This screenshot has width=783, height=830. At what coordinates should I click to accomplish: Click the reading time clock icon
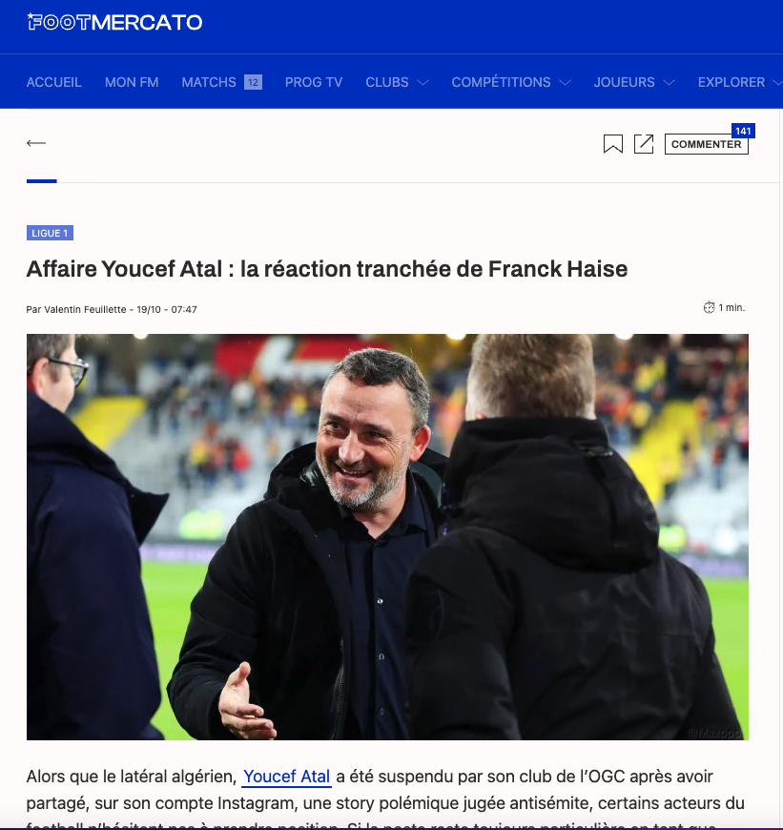coord(709,307)
